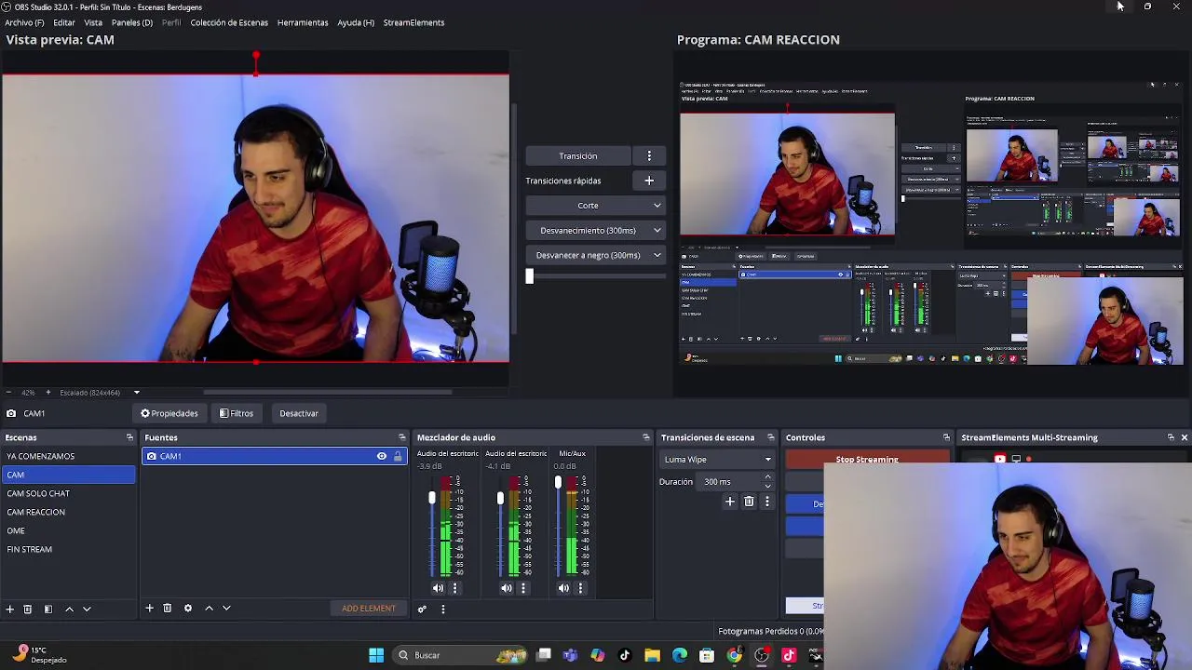
Task: Add a new source in the Fuentes panel
Action: click(x=149, y=609)
